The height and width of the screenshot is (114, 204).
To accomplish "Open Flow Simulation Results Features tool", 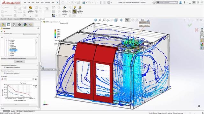I will [x=64, y=10].
